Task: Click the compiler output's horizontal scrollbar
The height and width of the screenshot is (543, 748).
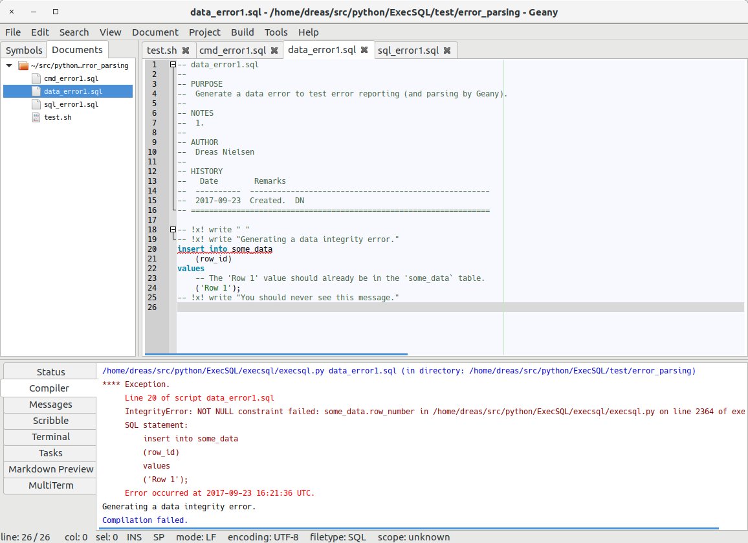Action: [x=408, y=528]
